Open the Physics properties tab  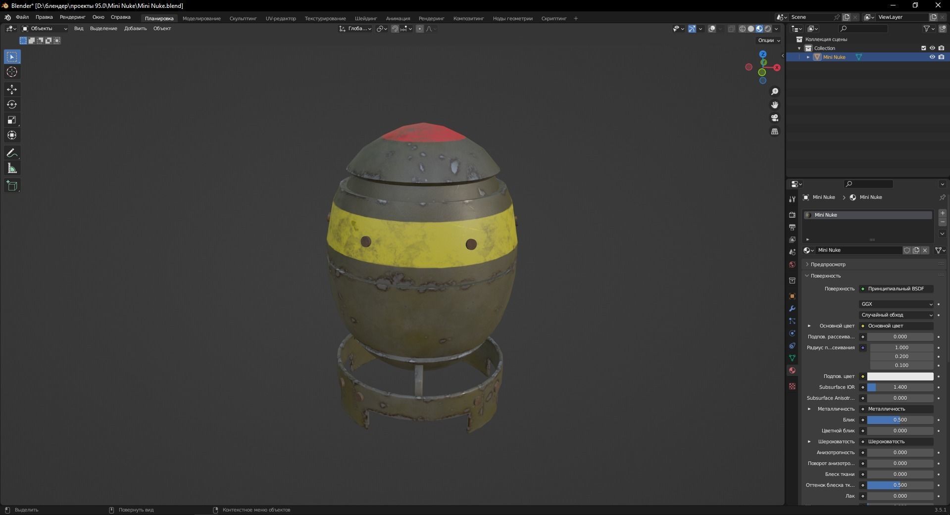tap(792, 333)
